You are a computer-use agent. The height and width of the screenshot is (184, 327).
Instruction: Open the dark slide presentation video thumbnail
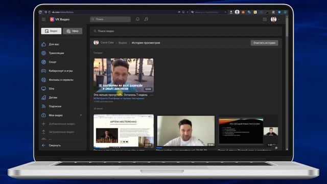point(248,131)
